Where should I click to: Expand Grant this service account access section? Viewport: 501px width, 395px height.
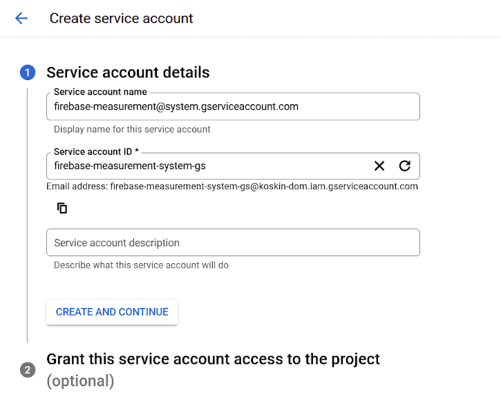pyautogui.click(x=213, y=359)
